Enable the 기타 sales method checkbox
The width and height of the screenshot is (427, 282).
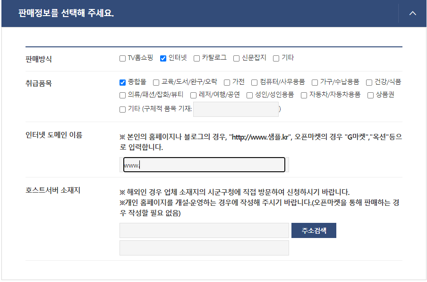[276, 58]
